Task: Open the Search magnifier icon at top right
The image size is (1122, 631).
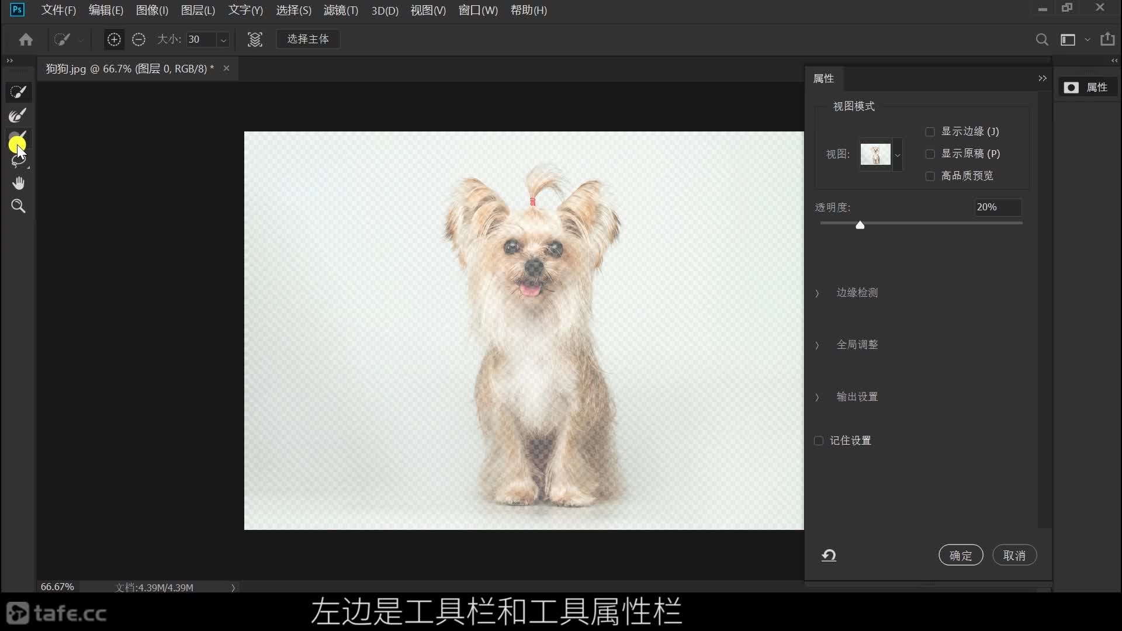Action: [1041, 39]
